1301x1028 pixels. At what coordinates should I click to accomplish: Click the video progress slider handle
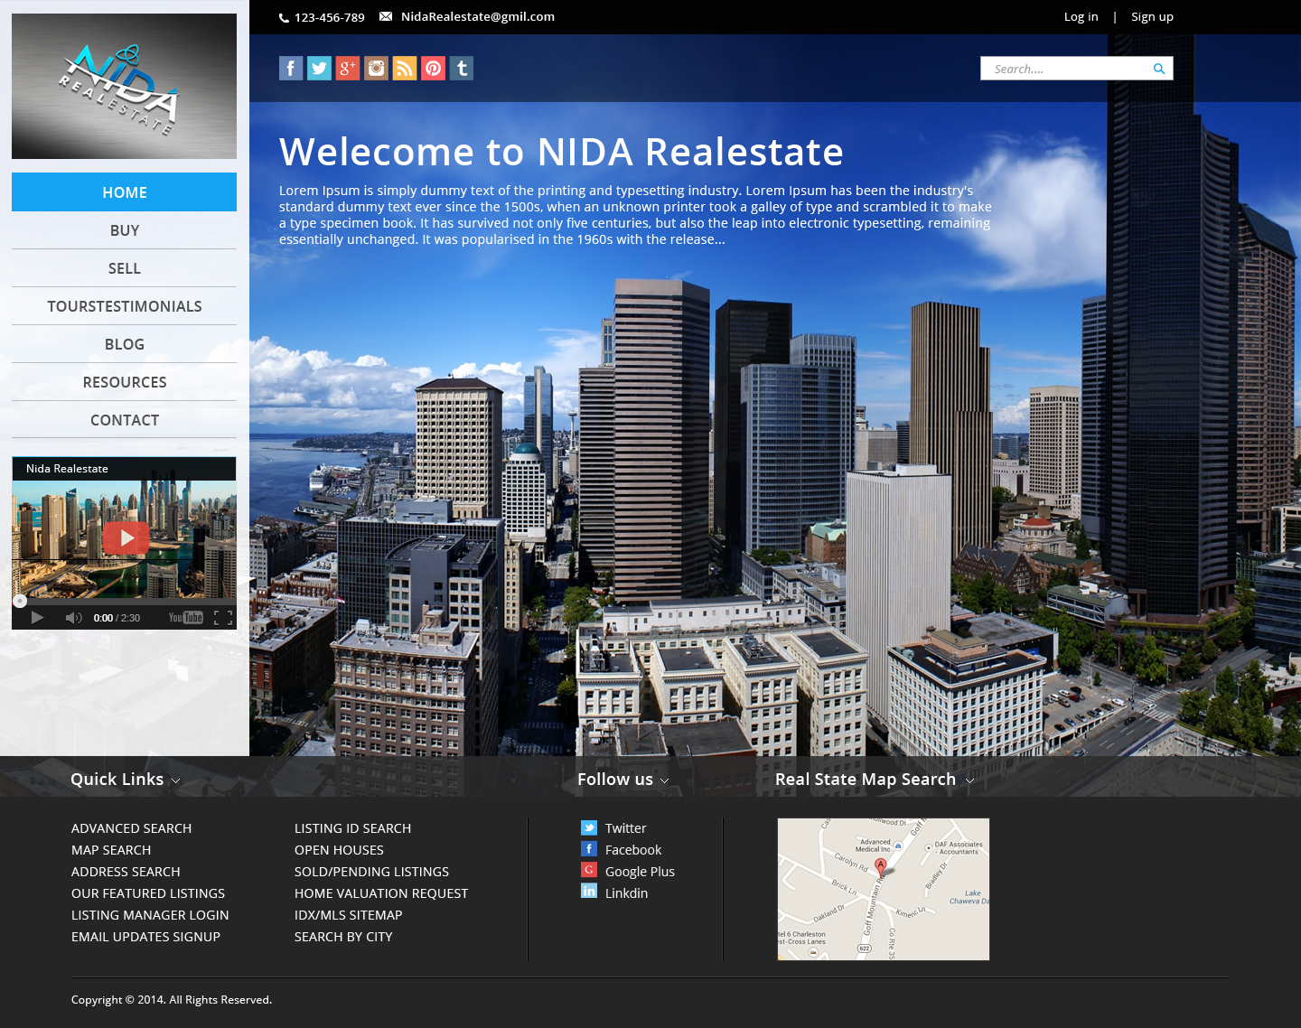coord(20,601)
